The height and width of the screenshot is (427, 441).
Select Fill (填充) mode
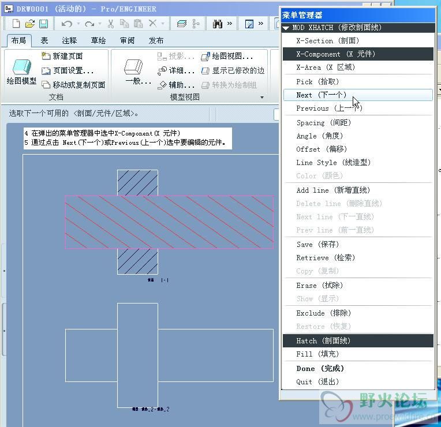pyautogui.click(x=358, y=354)
